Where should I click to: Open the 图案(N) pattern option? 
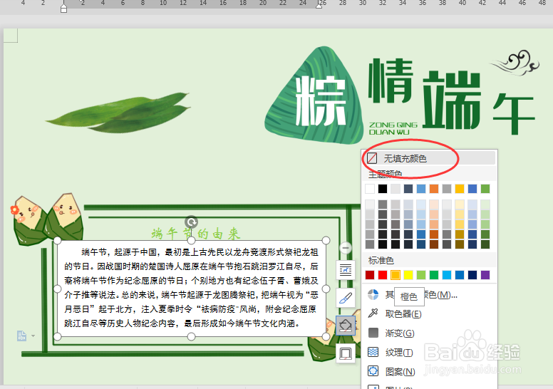coord(429,371)
